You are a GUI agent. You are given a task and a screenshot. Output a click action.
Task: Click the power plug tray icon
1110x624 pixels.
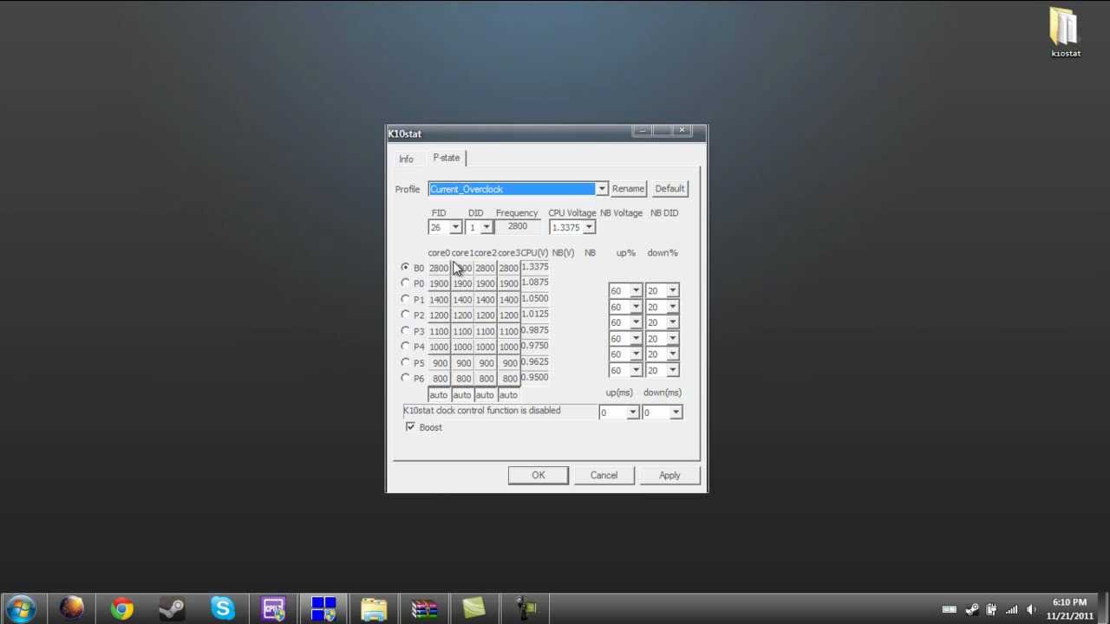click(991, 609)
